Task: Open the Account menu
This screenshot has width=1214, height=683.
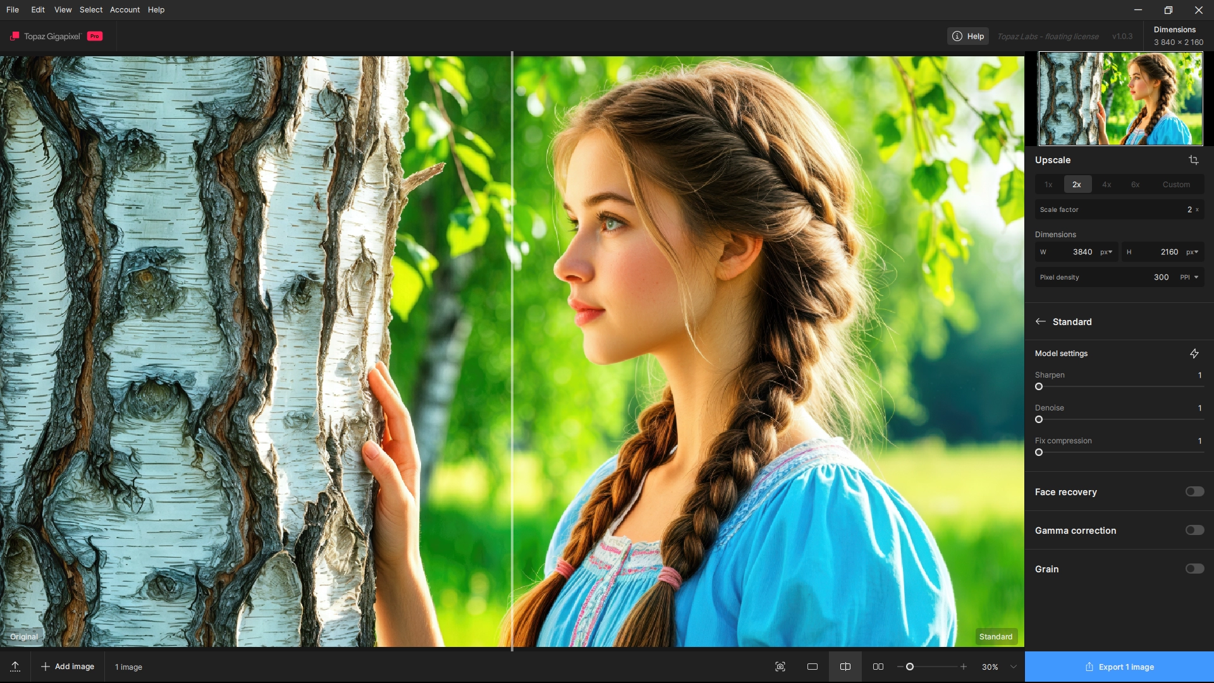Action: pyautogui.click(x=125, y=9)
